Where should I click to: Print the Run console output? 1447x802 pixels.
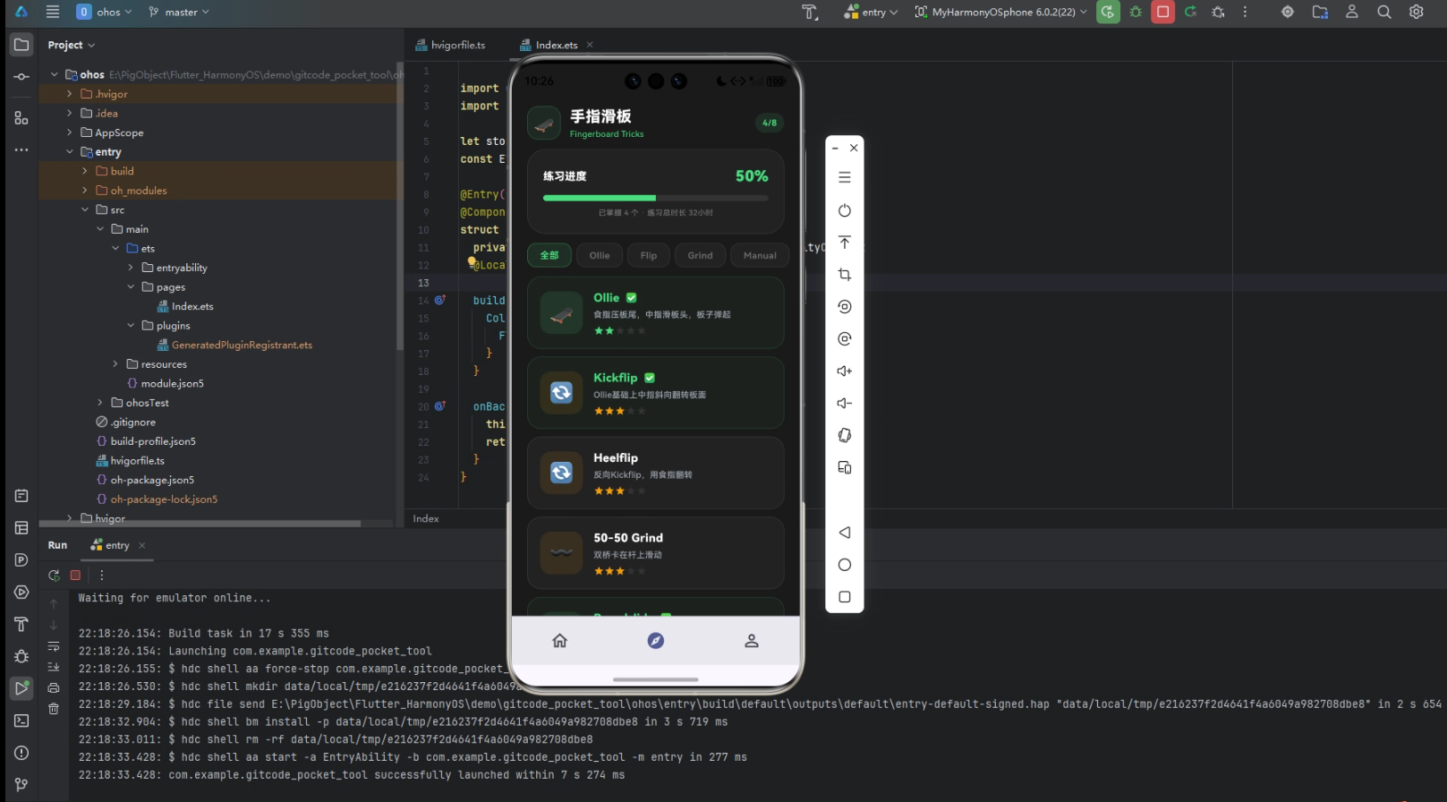click(x=54, y=687)
